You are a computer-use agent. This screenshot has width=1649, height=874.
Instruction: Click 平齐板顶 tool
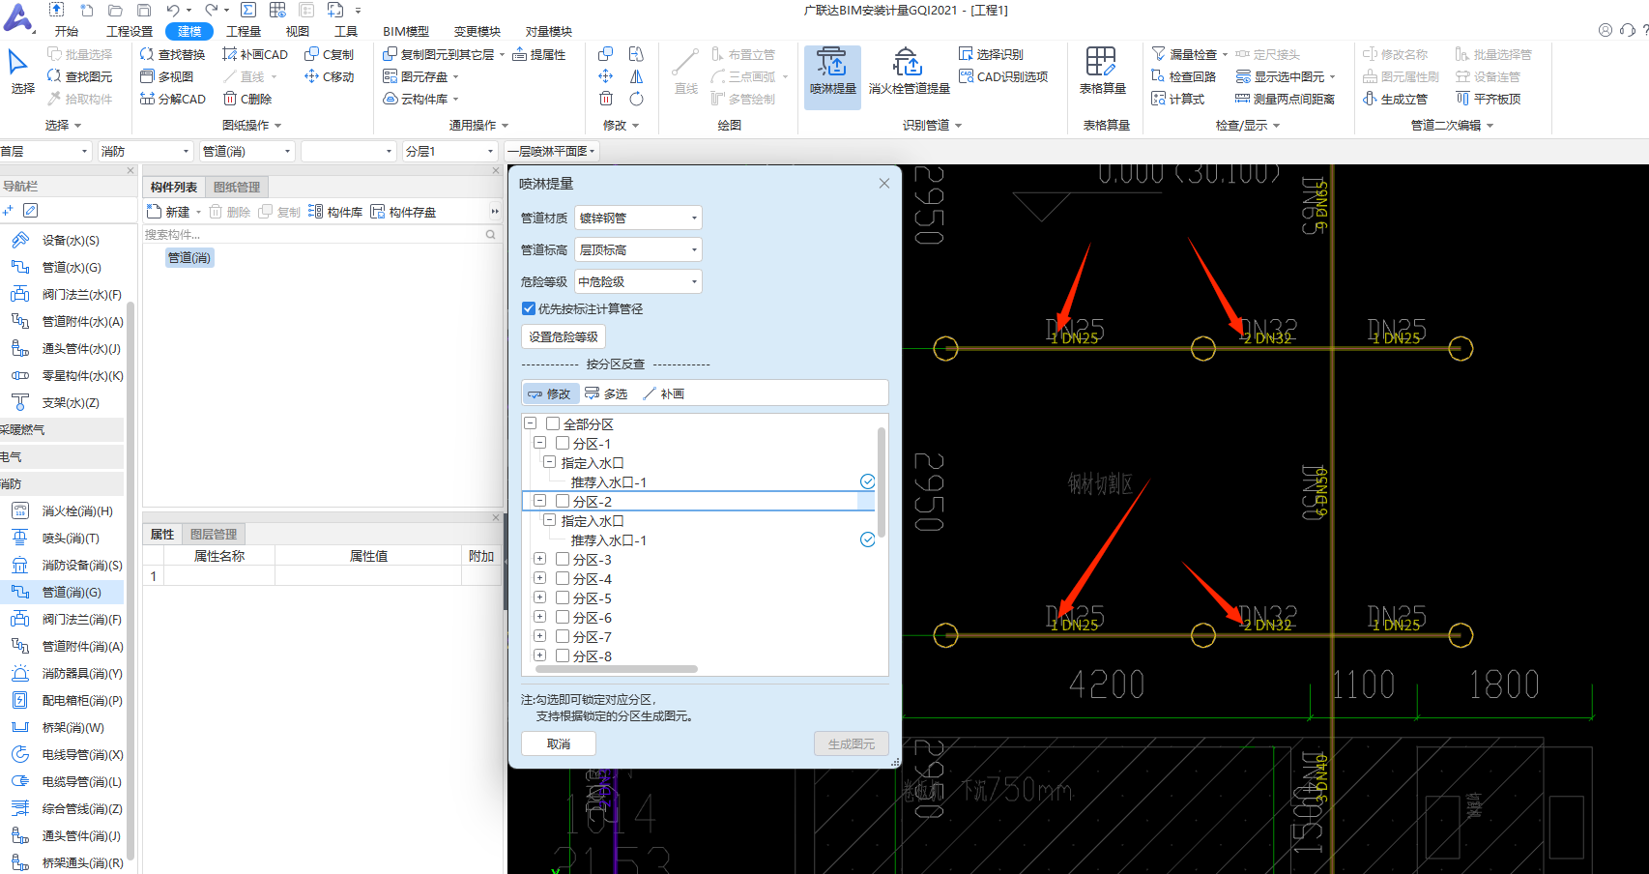(1488, 99)
